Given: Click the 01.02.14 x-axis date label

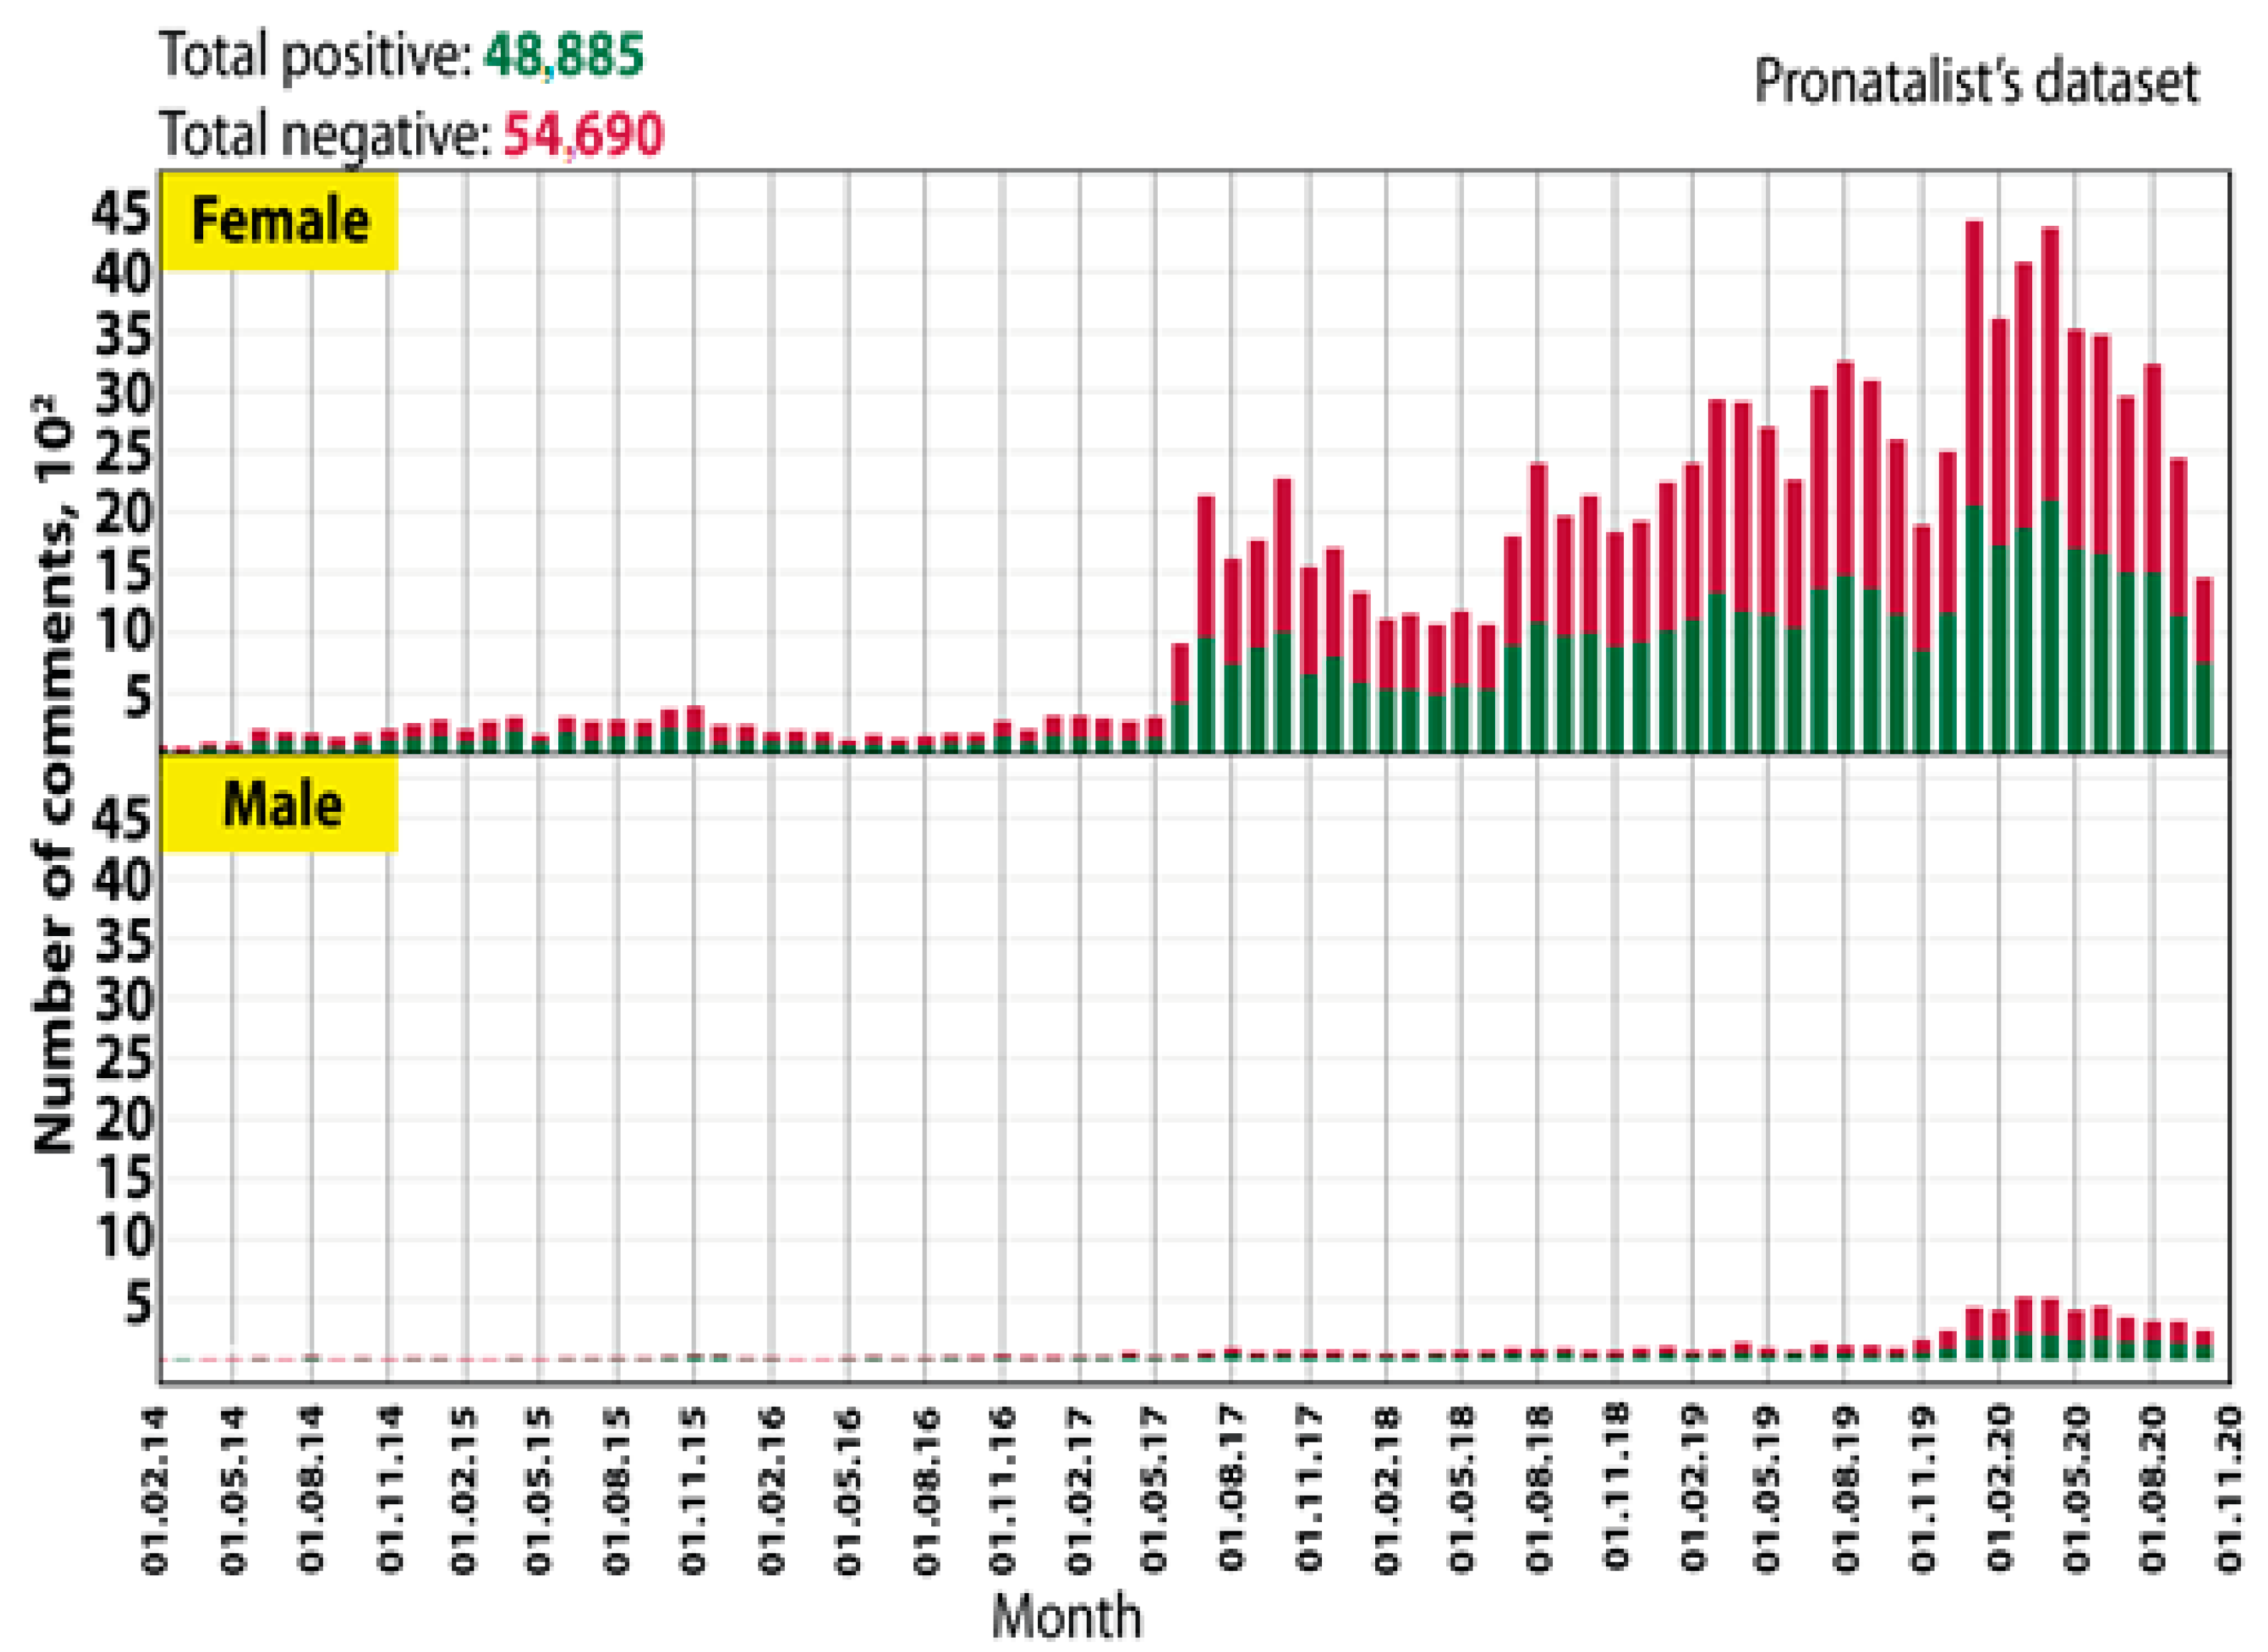Looking at the screenshot, I should (x=155, y=1490).
